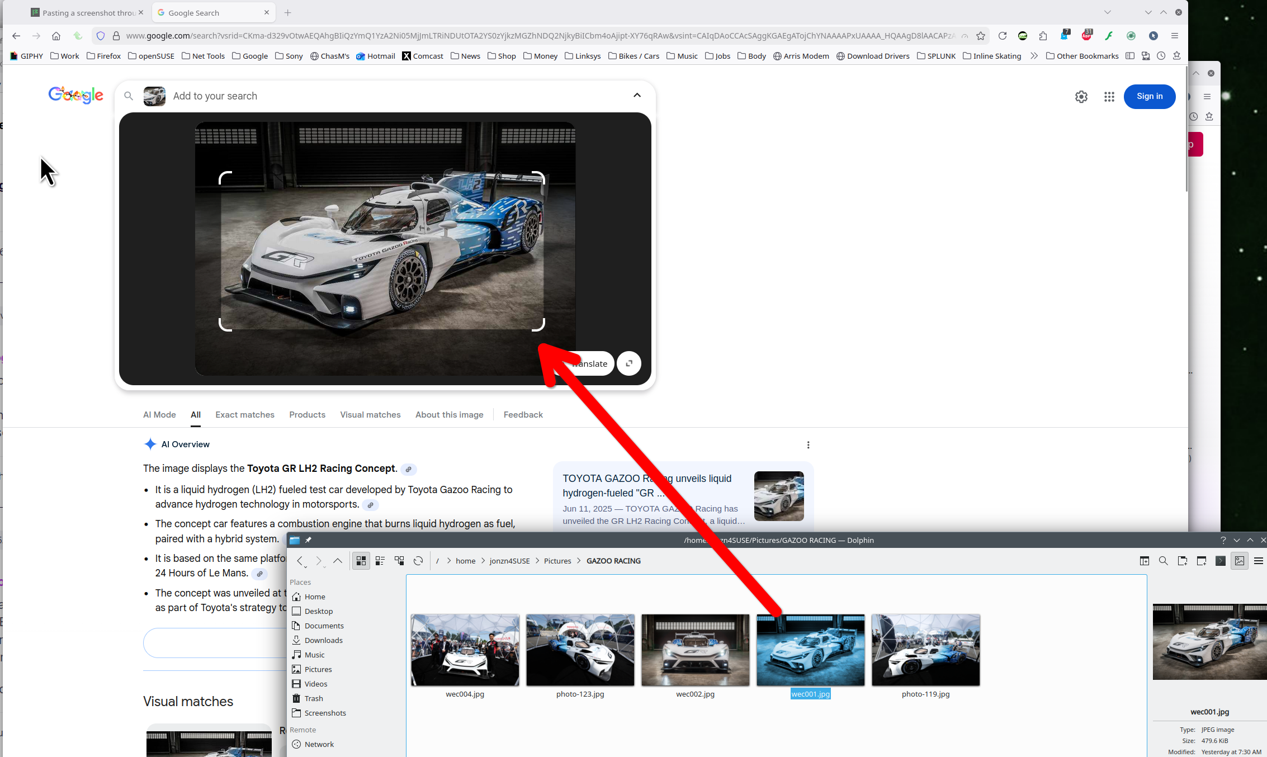The image size is (1267, 757).
Task: Select the Exact matches tab
Action: tap(245, 415)
